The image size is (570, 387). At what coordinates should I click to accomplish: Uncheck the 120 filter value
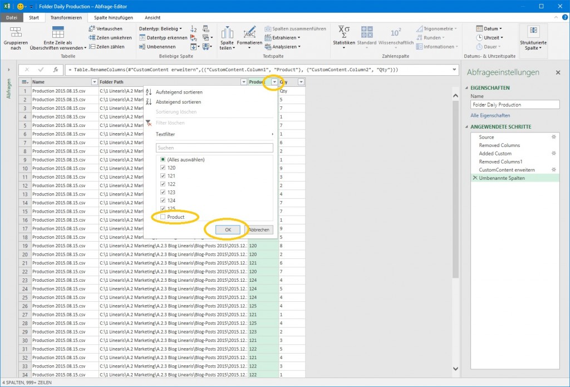[x=163, y=168]
